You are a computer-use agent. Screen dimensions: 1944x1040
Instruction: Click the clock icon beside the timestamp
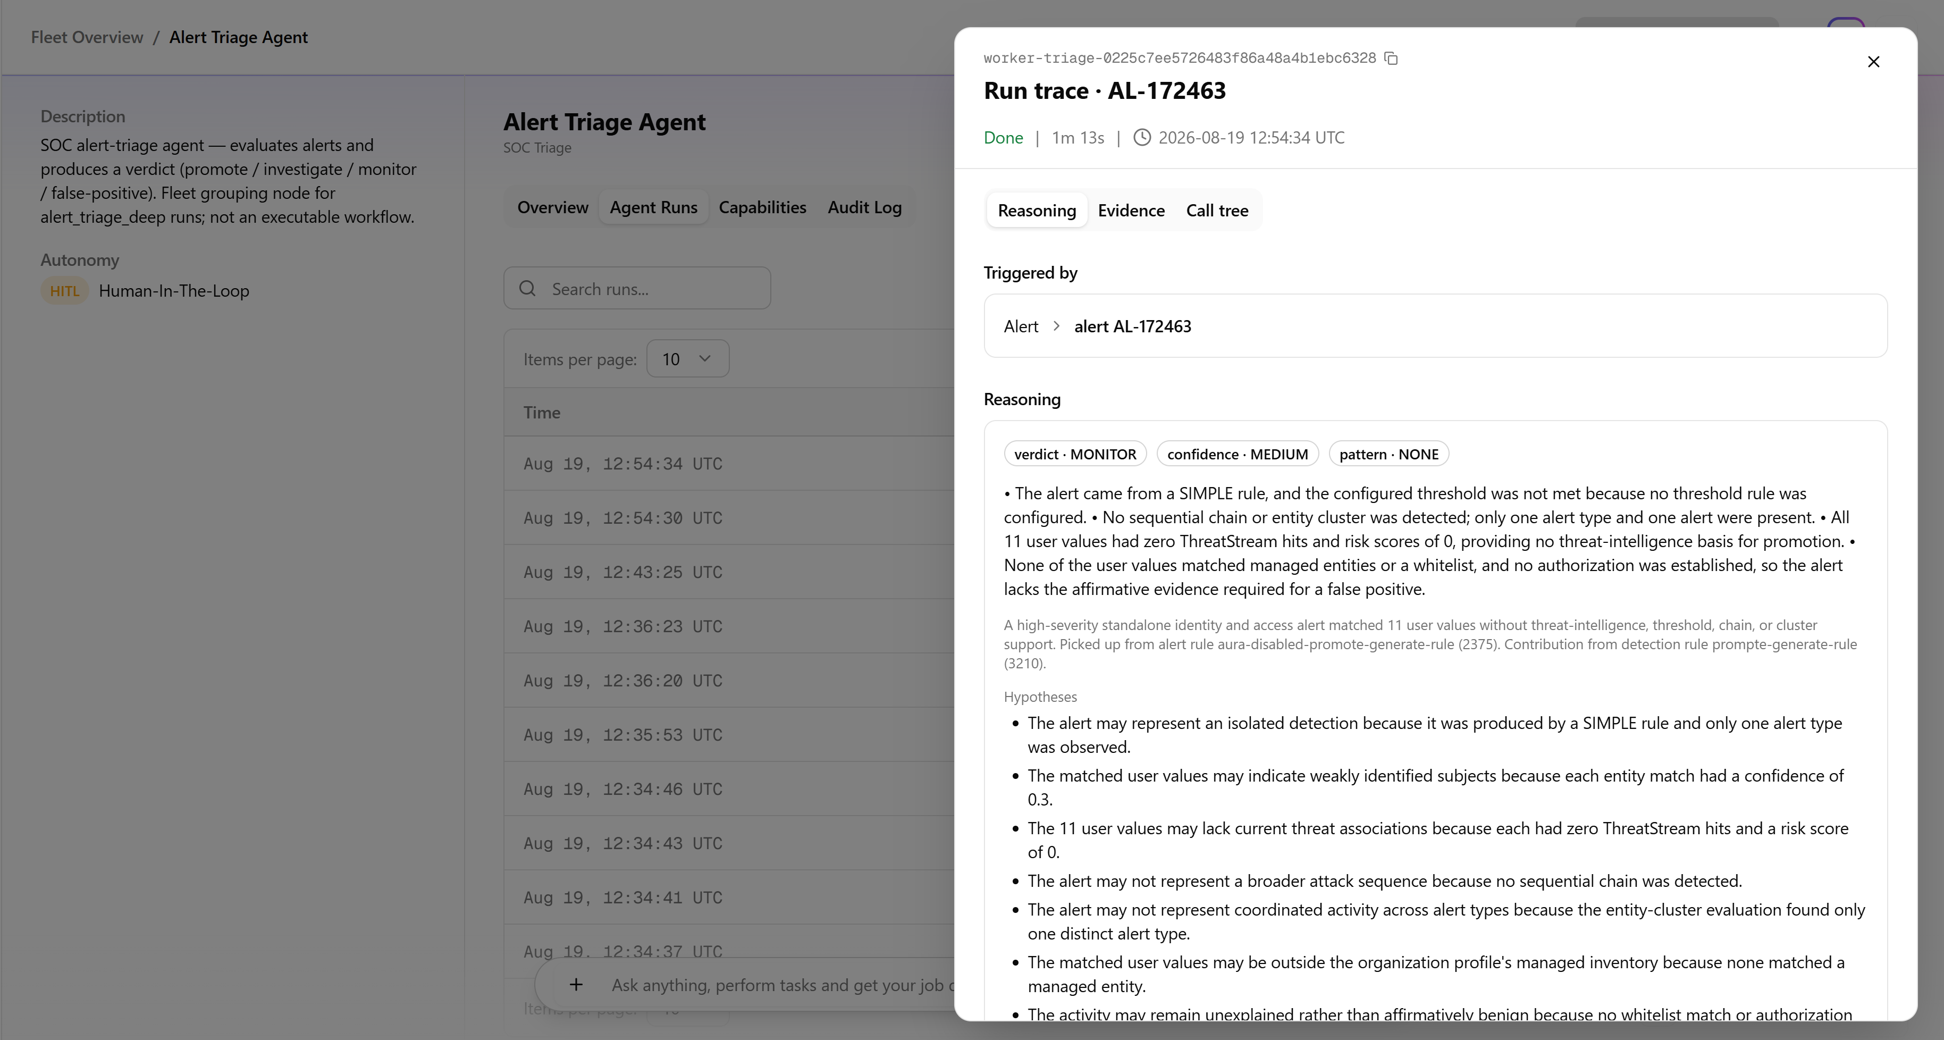coord(1142,137)
